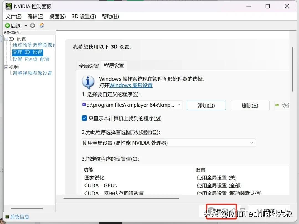Select the CUDA - GPUs feature row
The image size is (299, 224).
point(100,186)
